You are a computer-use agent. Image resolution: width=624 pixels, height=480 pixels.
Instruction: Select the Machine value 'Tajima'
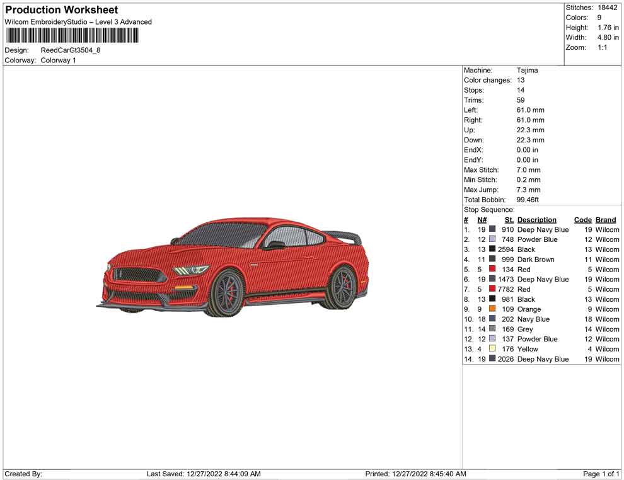coord(528,71)
